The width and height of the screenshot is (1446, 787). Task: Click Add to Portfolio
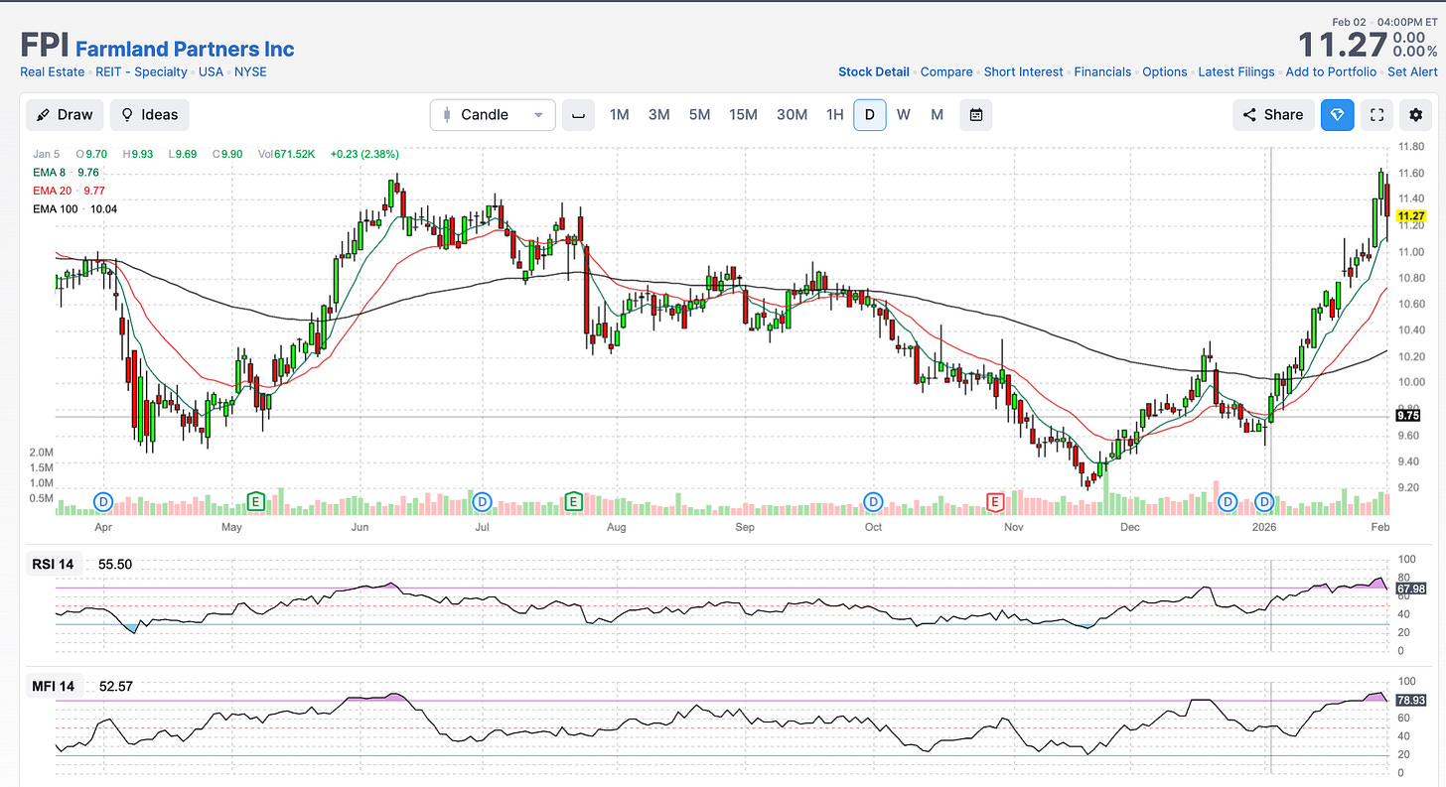point(1331,71)
